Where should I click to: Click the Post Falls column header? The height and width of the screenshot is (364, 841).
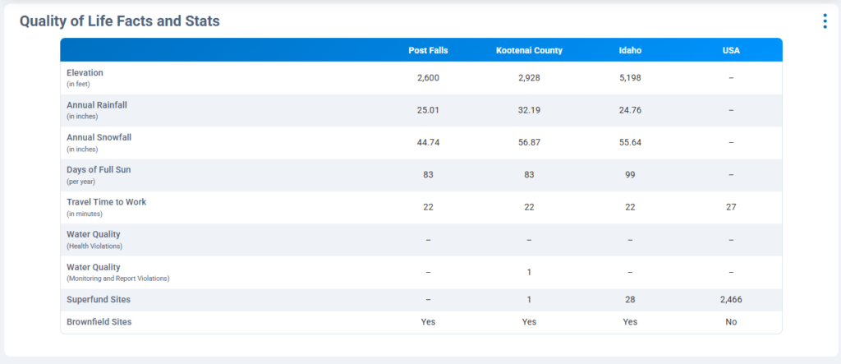click(428, 50)
